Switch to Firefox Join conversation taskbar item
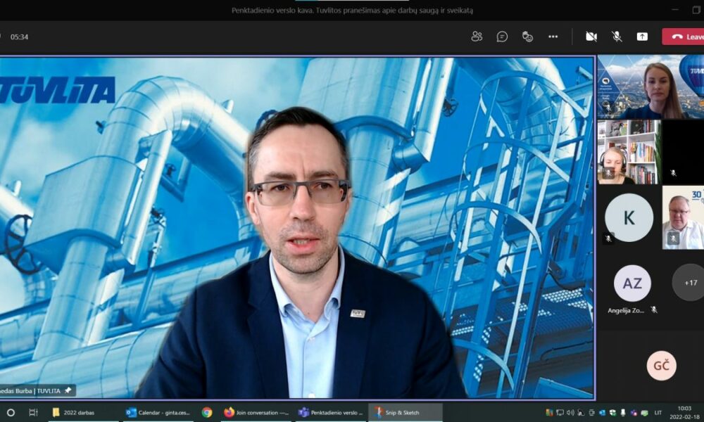The height and width of the screenshot is (422, 704). [x=256, y=412]
